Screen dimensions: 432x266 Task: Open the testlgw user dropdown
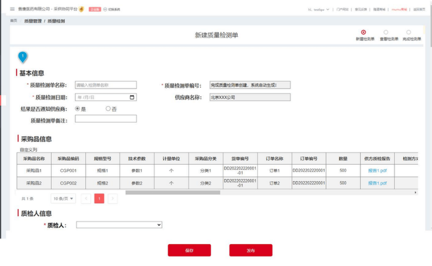tap(319, 9)
